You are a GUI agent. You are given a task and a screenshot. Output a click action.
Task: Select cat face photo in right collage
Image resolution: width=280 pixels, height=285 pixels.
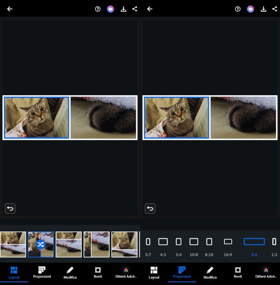177,118
